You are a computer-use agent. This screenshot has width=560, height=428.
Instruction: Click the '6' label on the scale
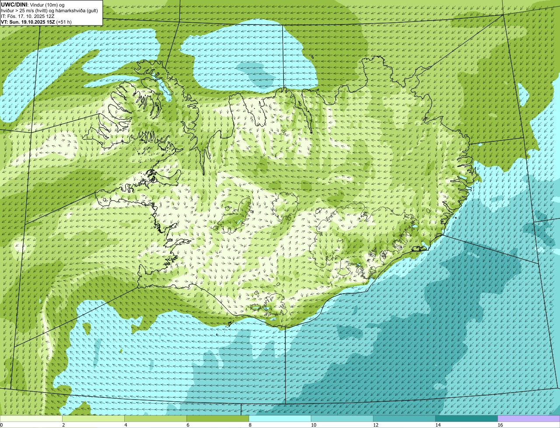coord(188,425)
